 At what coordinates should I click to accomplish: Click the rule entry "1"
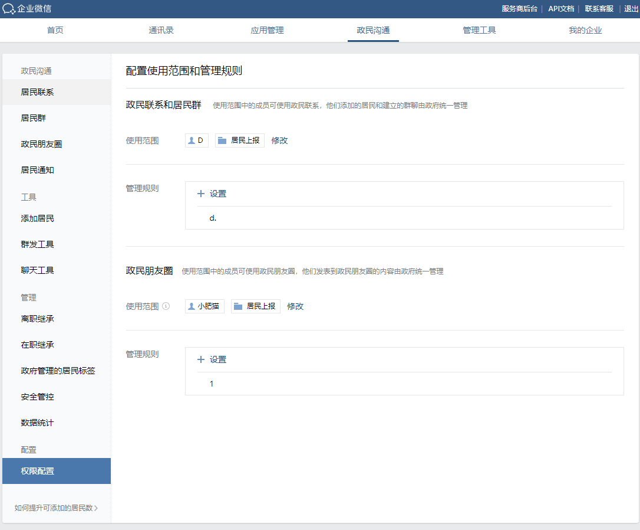(x=212, y=384)
